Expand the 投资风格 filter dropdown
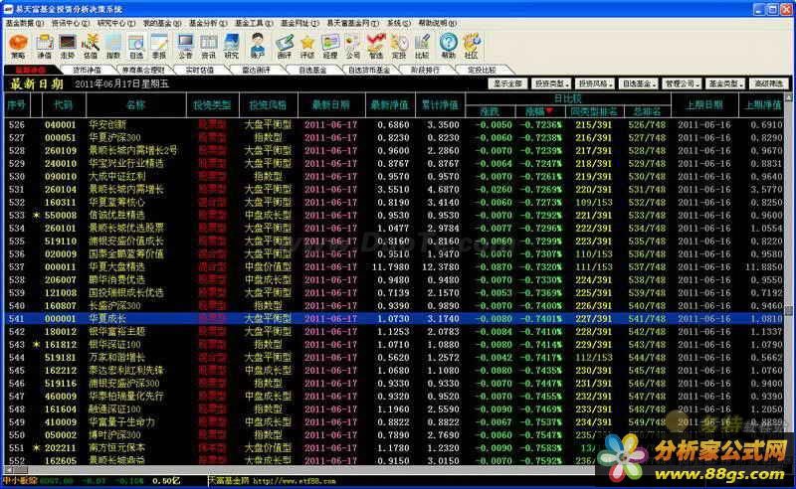This screenshot has width=796, height=489. (x=595, y=83)
